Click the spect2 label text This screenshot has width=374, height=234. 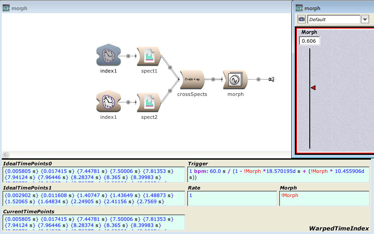[149, 117]
